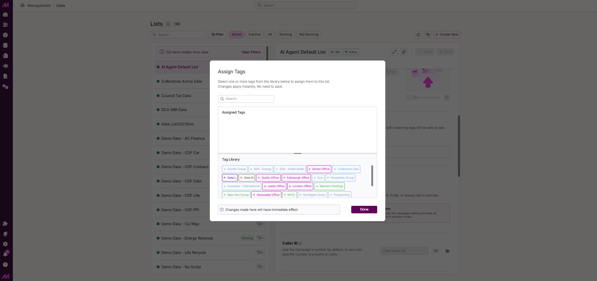Click the M logo at the sidebar top

(x=6, y=5)
